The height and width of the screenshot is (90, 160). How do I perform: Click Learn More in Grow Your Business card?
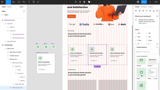(74, 60)
